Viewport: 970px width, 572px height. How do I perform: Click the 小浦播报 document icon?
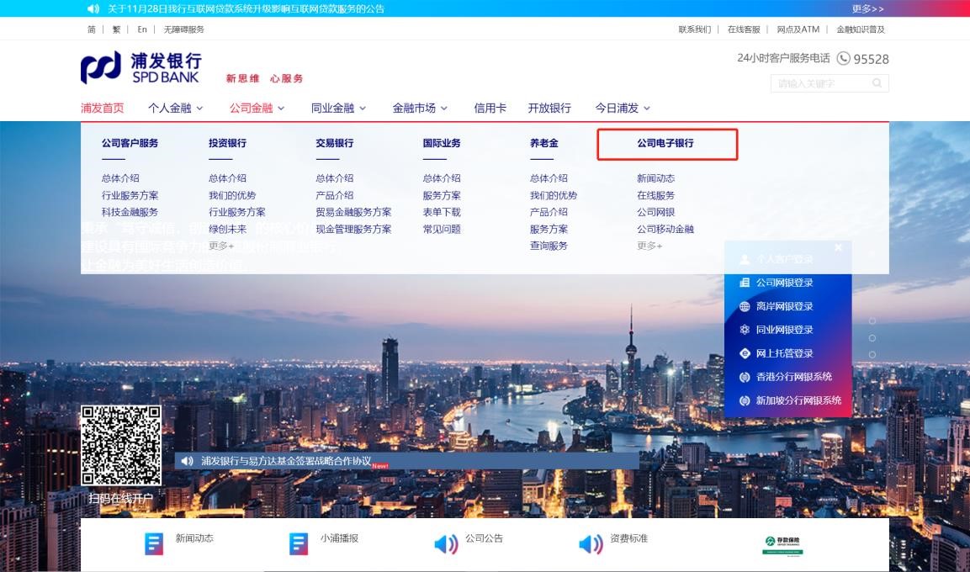pyautogui.click(x=298, y=543)
